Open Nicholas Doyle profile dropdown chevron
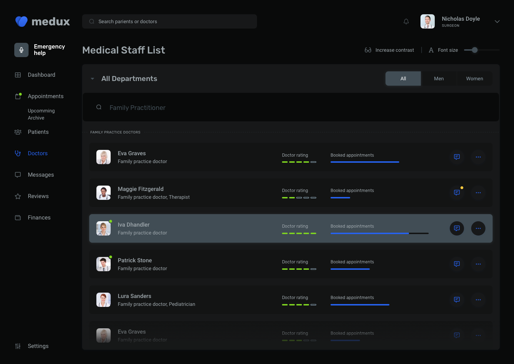 [497, 21]
